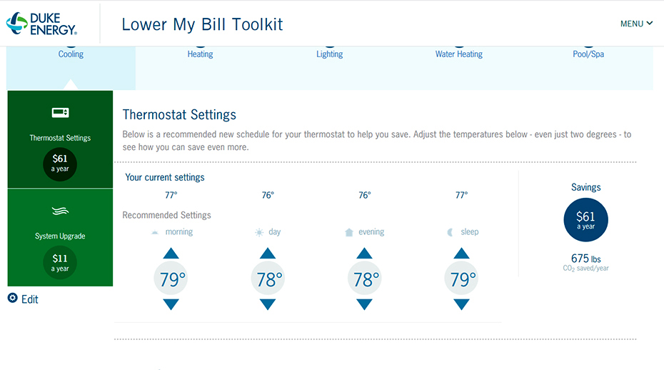The image size is (664, 370).
Task: Click the morning 79° temperature dial
Action: pos(171,279)
